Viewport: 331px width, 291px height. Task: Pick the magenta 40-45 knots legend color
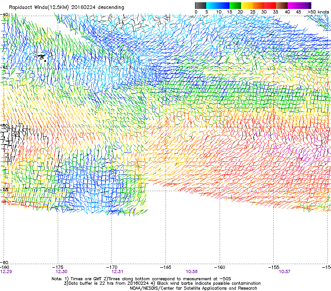pos(293,5)
